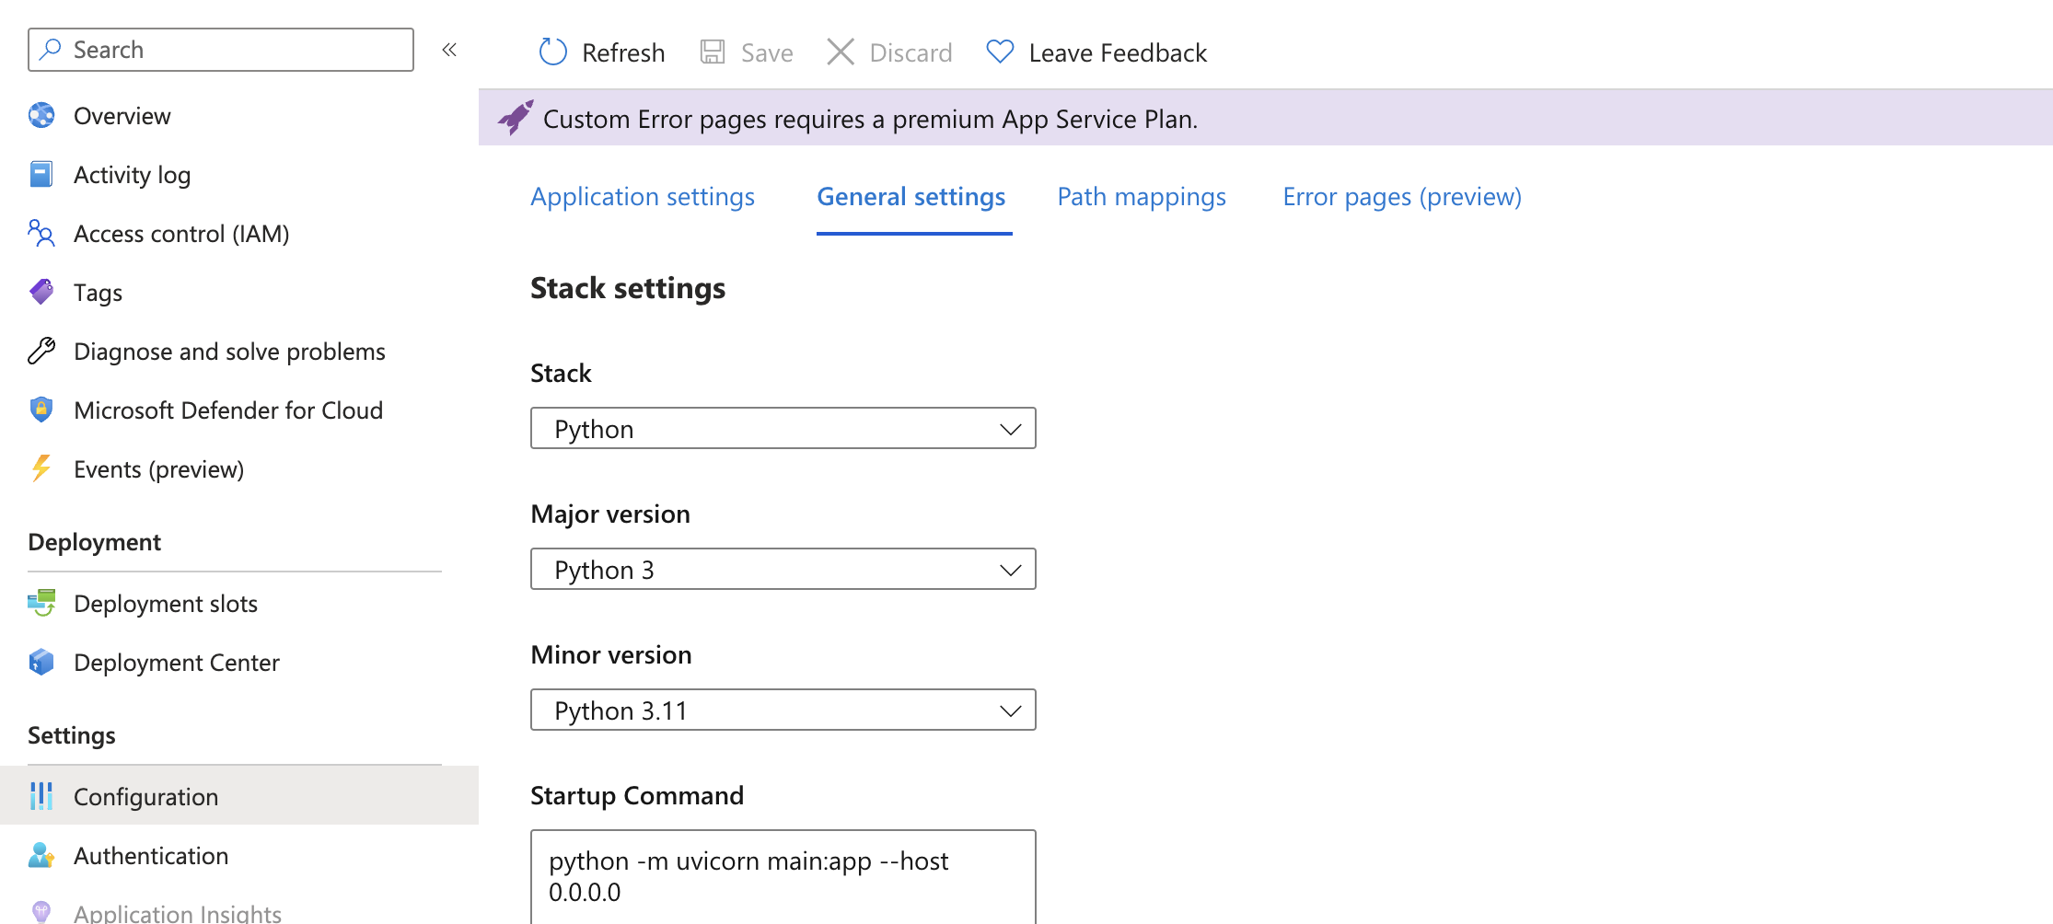This screenshot has height=924, width=2053.
Task: Click the search magnifier icon
Action: tap(52, 49)
